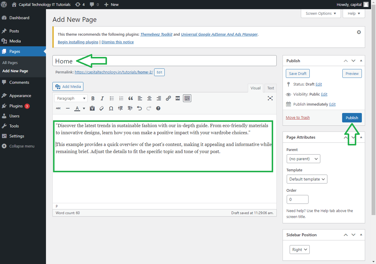Toggle strikethrough formatting
The image size is (376, 264).
click(x=58, y=109)
